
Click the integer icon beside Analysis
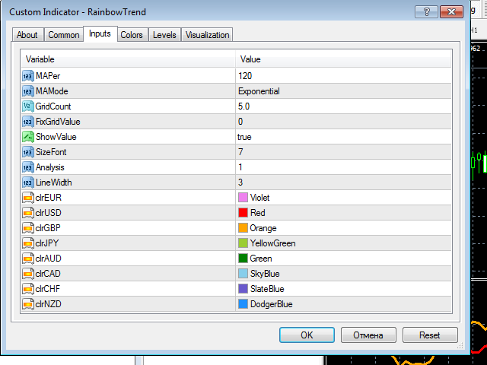tap(27, 167)
